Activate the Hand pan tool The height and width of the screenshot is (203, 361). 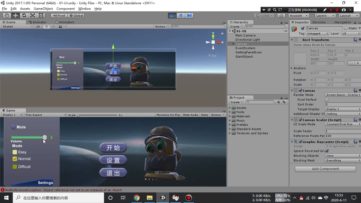[x=7, y=15]
